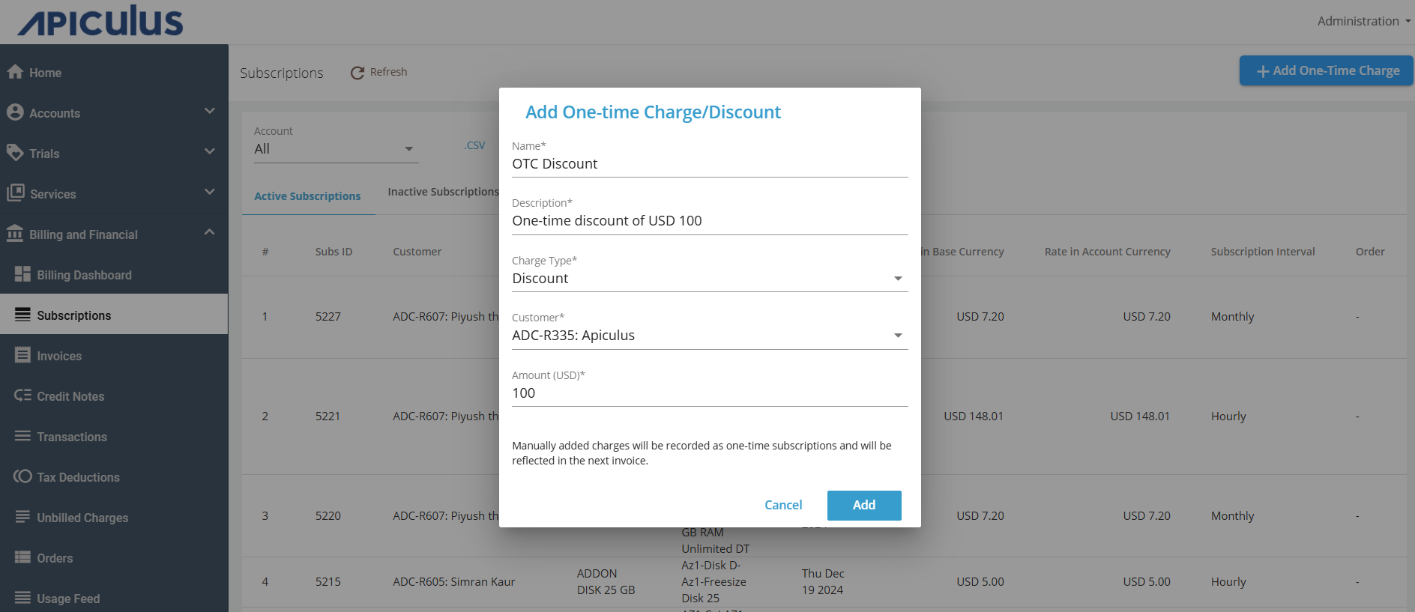The width and height of the screenshot is (1415, 612).
Task: Click the Accounts person icon
Action: tap(15, 112)
